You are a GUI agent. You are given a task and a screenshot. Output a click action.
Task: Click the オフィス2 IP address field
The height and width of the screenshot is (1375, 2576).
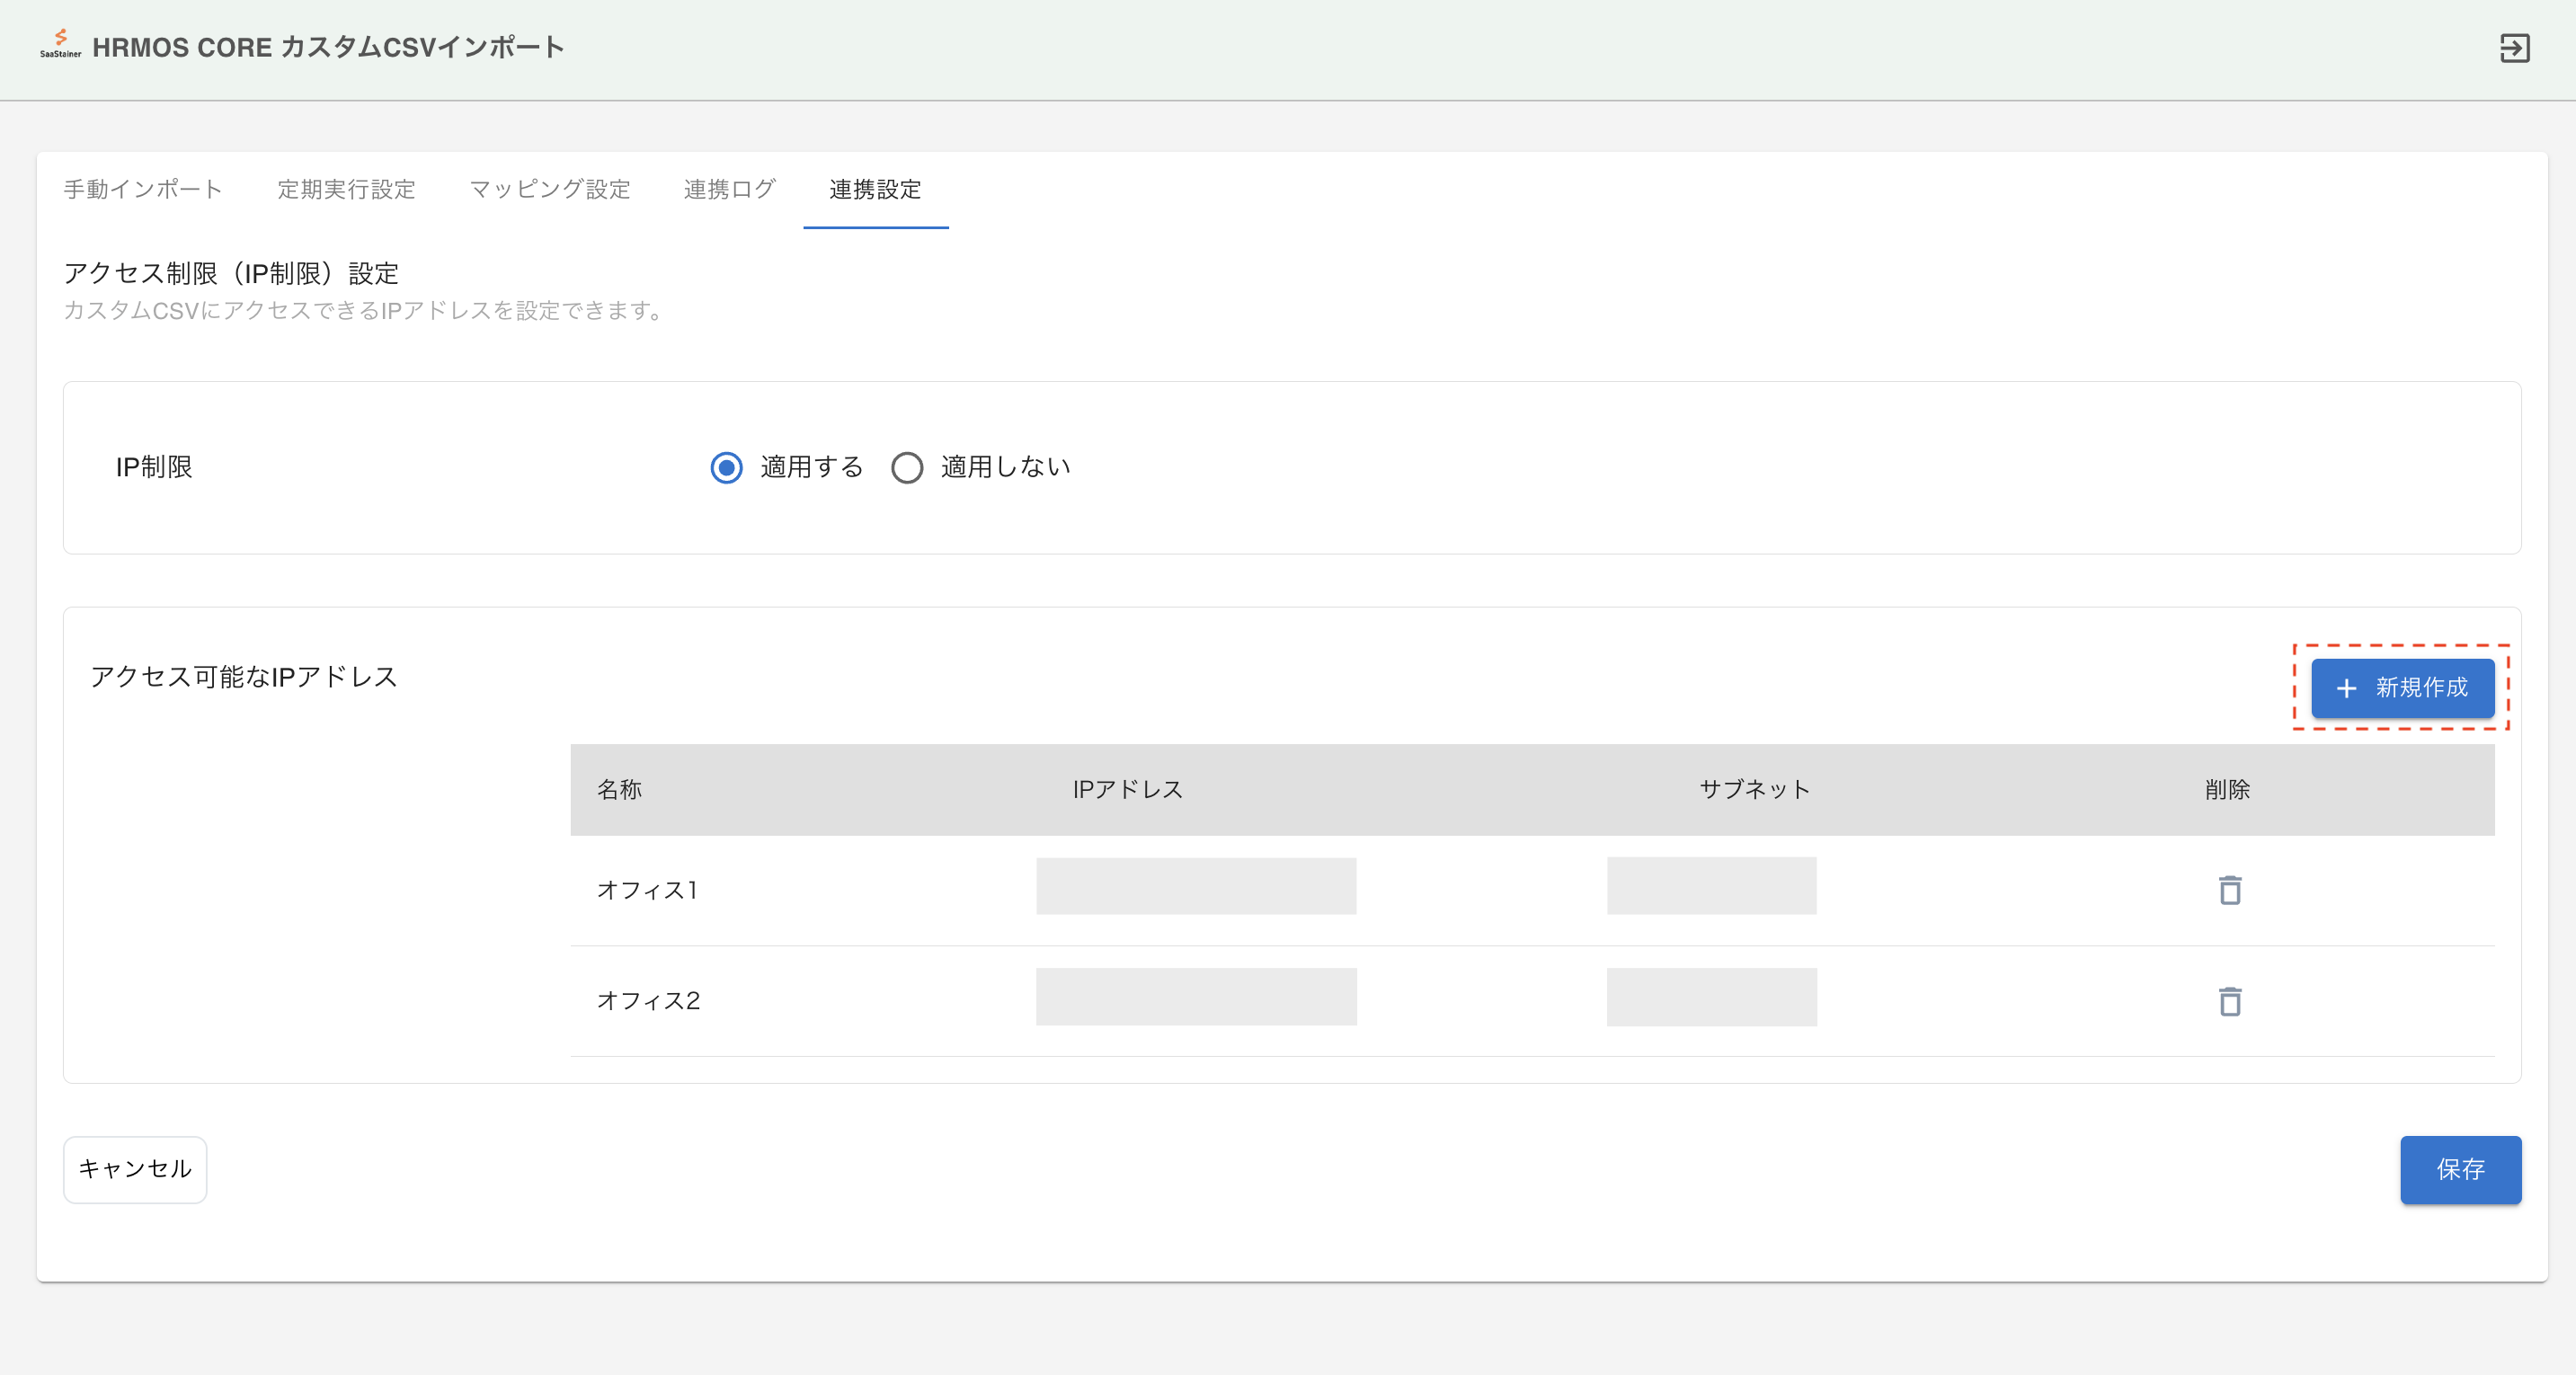coord(1196,997)
